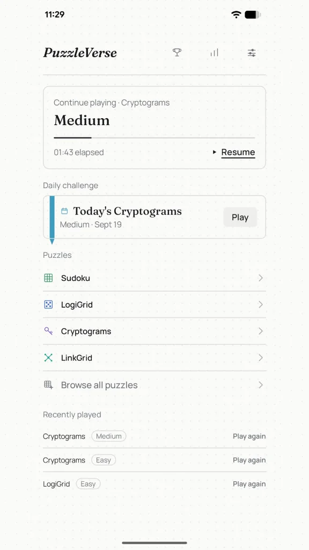Tap the calendar icon beside Today's Cryptograms
The image size is (309, 550).
[64, 211]
